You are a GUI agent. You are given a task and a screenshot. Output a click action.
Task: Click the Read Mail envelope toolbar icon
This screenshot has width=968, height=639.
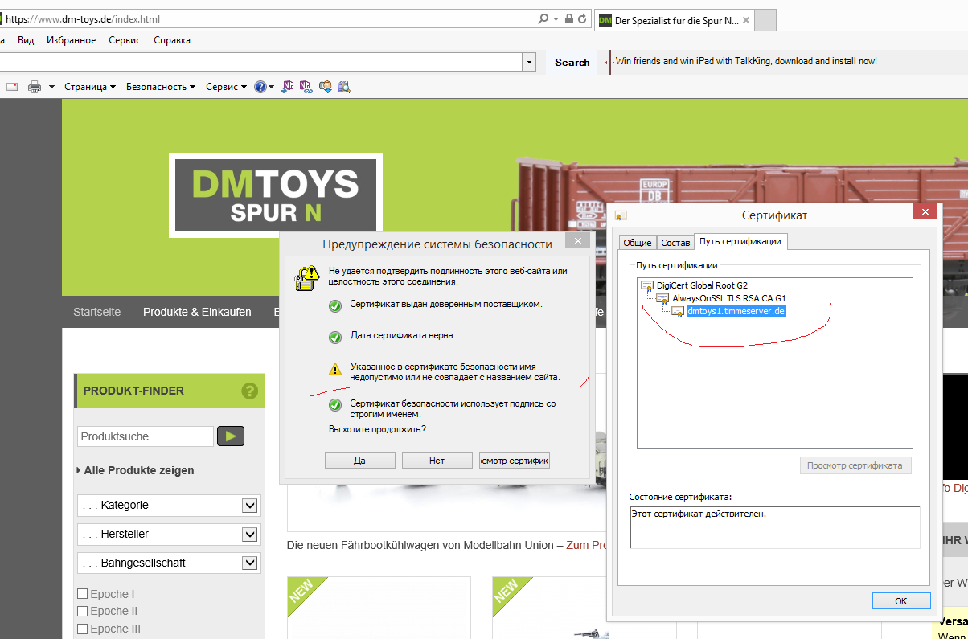point(12,86)
